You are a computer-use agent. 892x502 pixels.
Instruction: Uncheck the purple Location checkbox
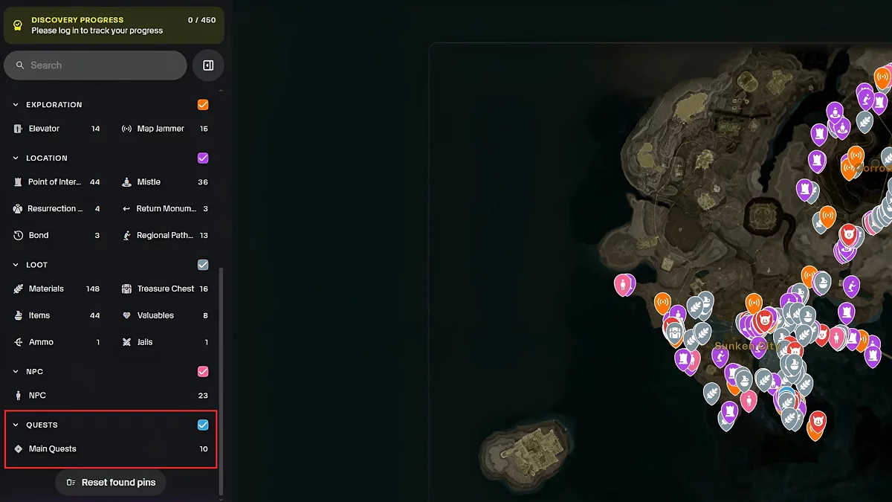[x=203, y=158]
